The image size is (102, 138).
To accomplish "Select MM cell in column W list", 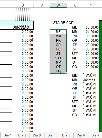I will [58, 36].
